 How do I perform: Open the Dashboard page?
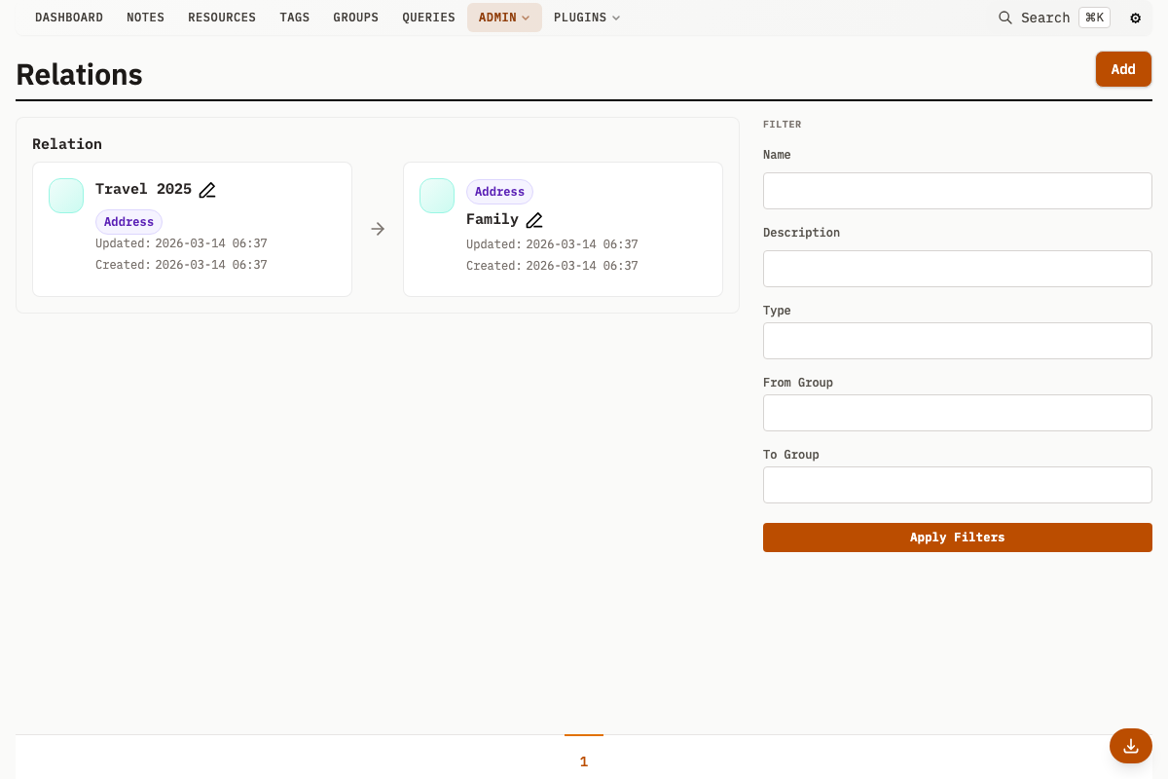click(69, 18)
